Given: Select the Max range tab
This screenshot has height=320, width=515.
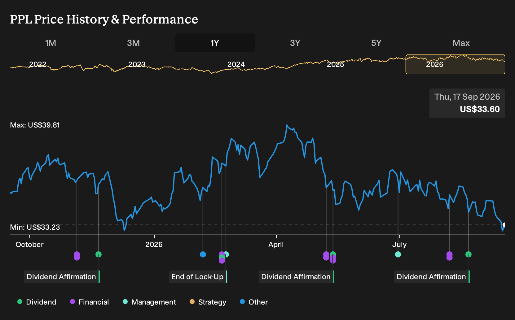Looking at the screenshot, I should pyautogui.click(x=461, y=43).
